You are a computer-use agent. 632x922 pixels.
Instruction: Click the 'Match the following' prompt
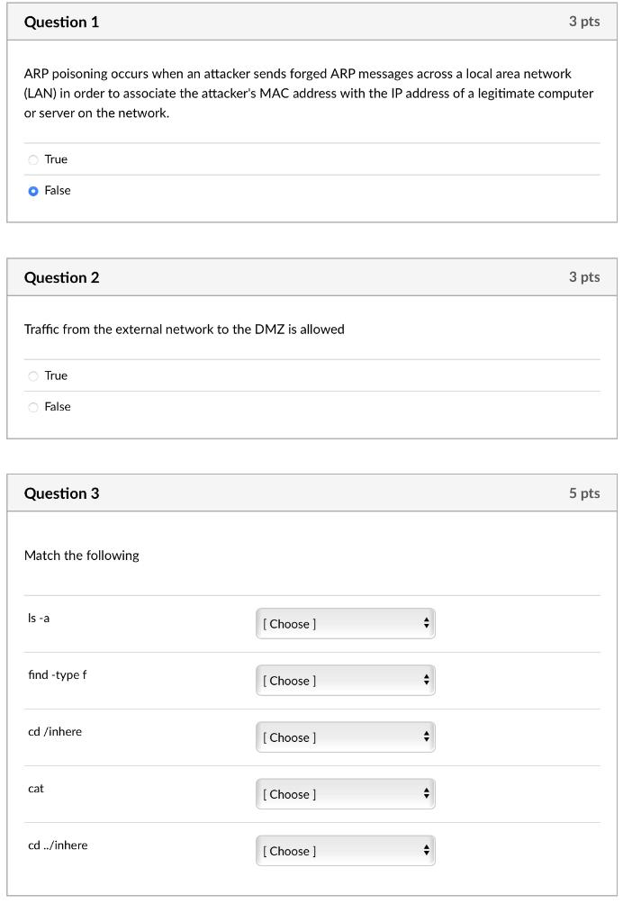point(82,556)
